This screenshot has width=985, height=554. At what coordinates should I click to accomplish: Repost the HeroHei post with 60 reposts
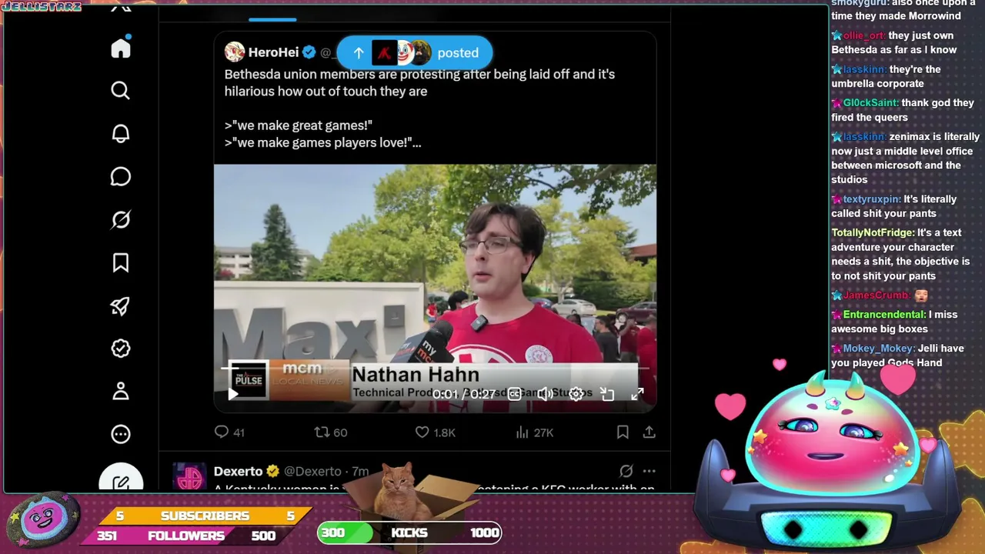point(331,432)
